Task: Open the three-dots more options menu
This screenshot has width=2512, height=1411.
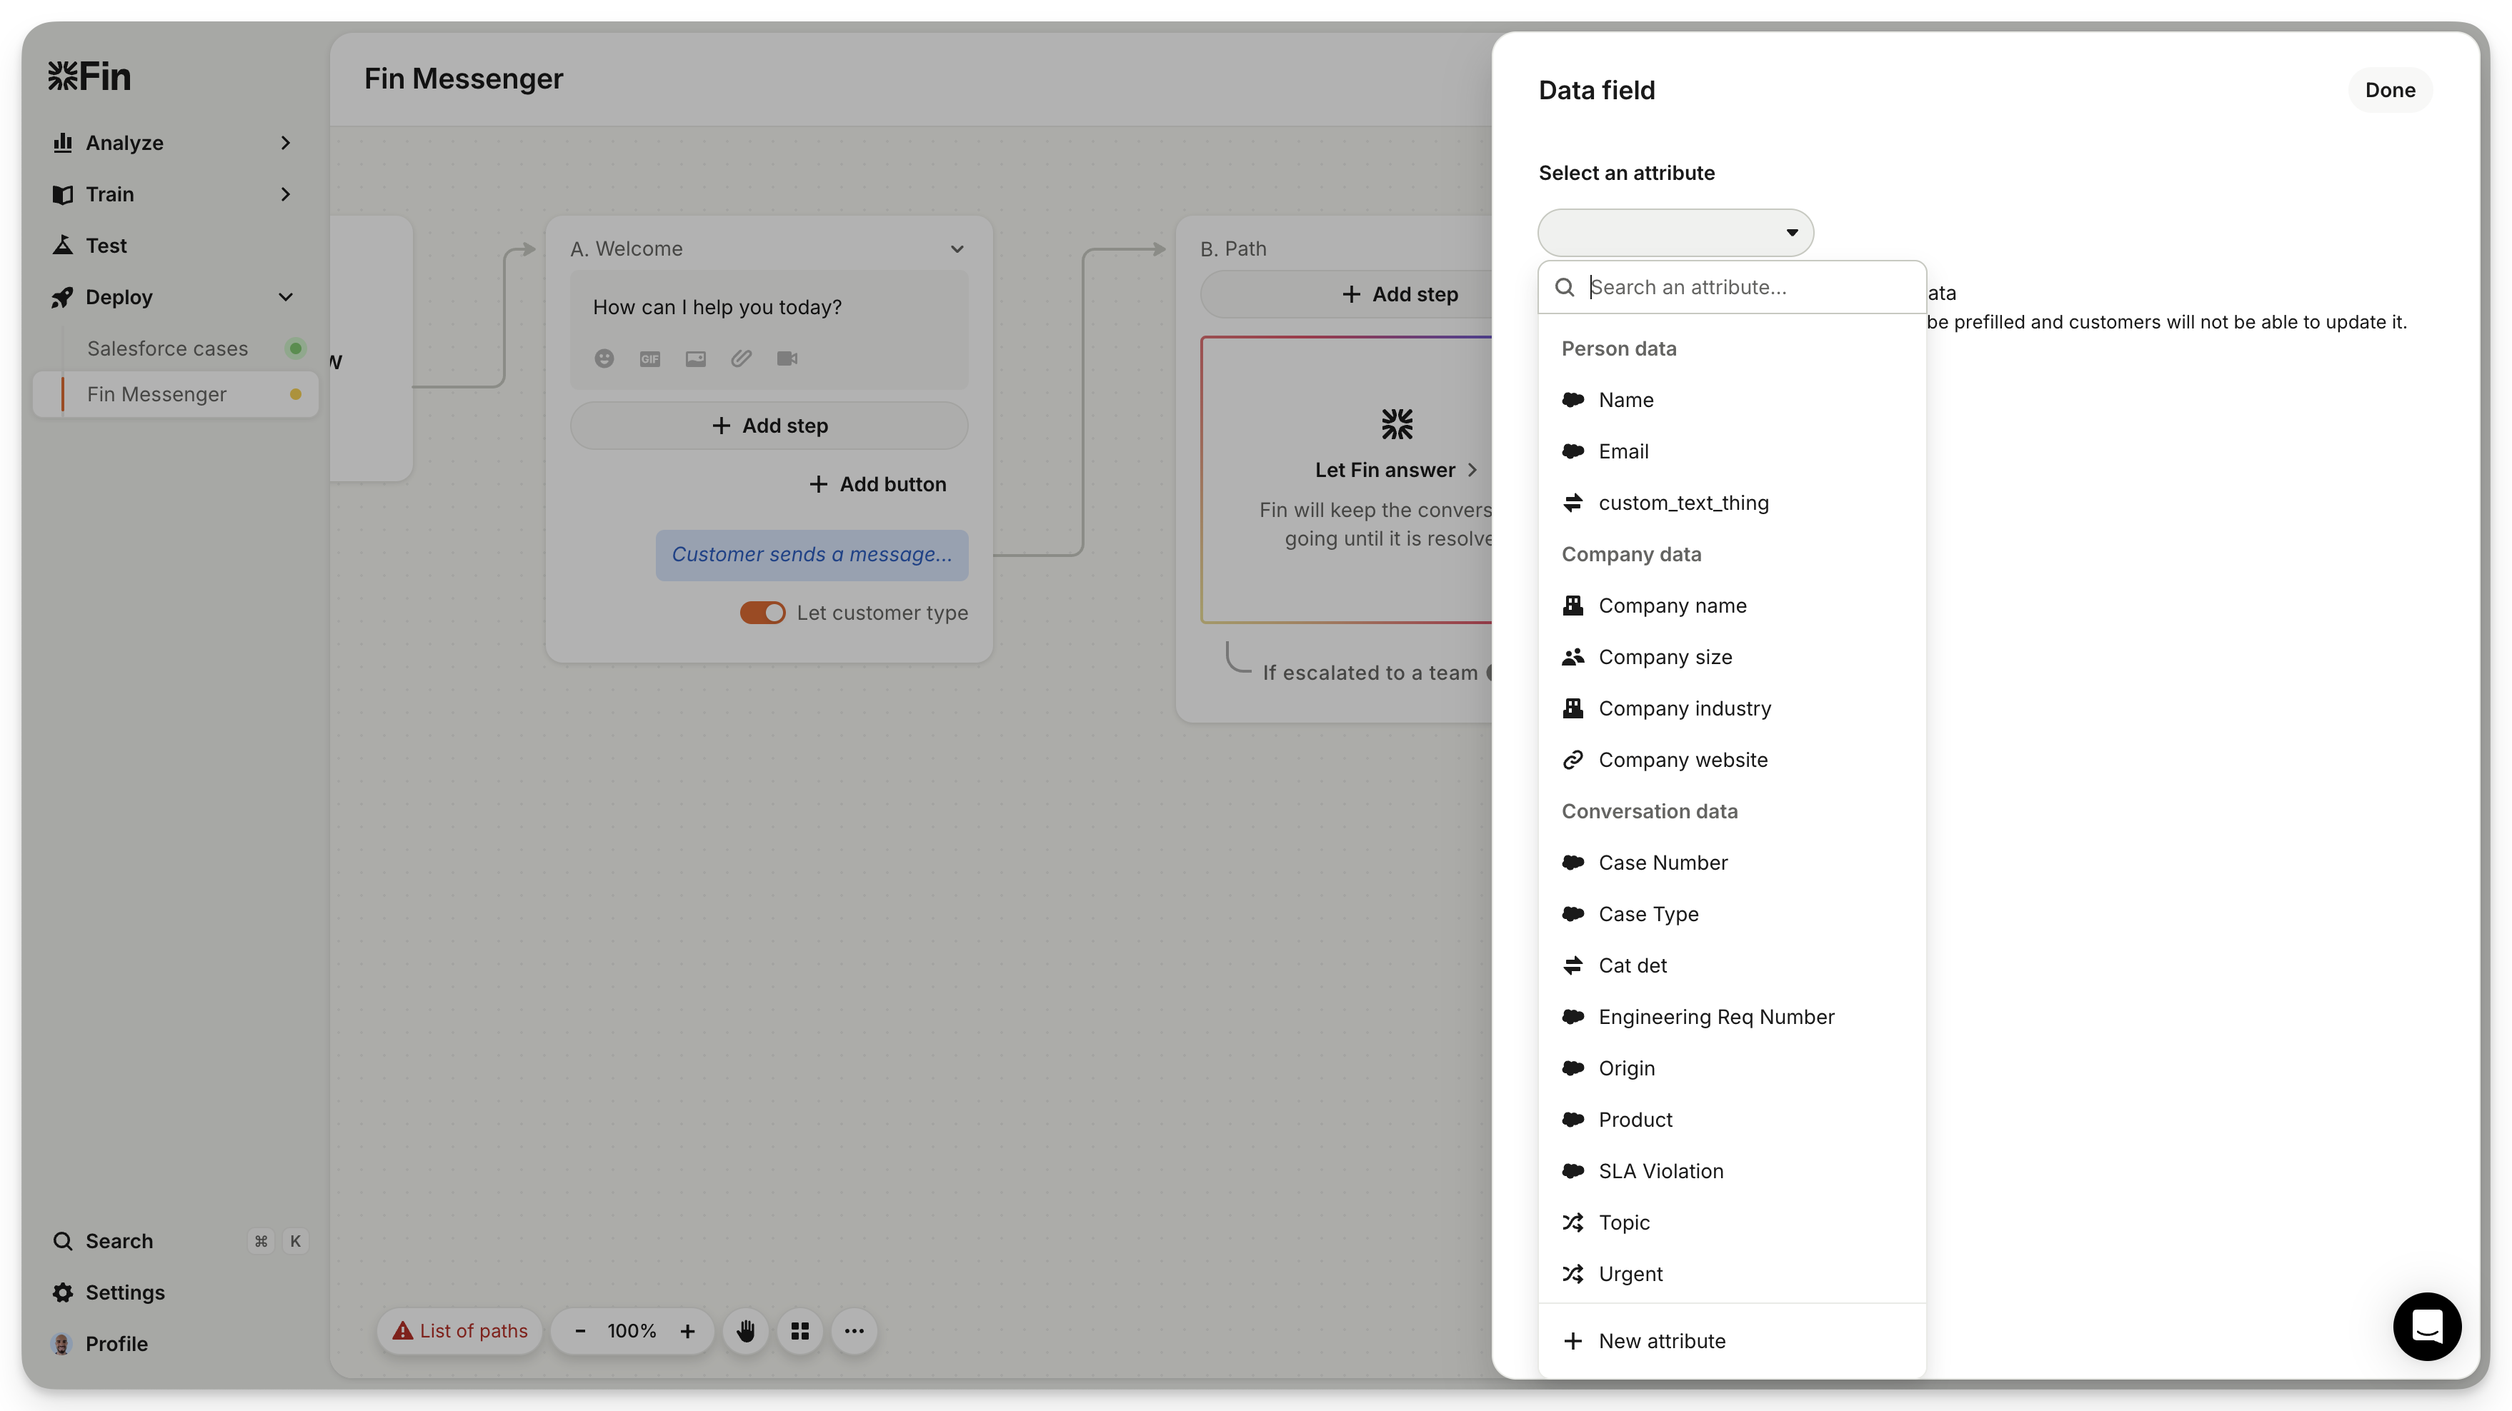Action: (x=854, y=1331)
